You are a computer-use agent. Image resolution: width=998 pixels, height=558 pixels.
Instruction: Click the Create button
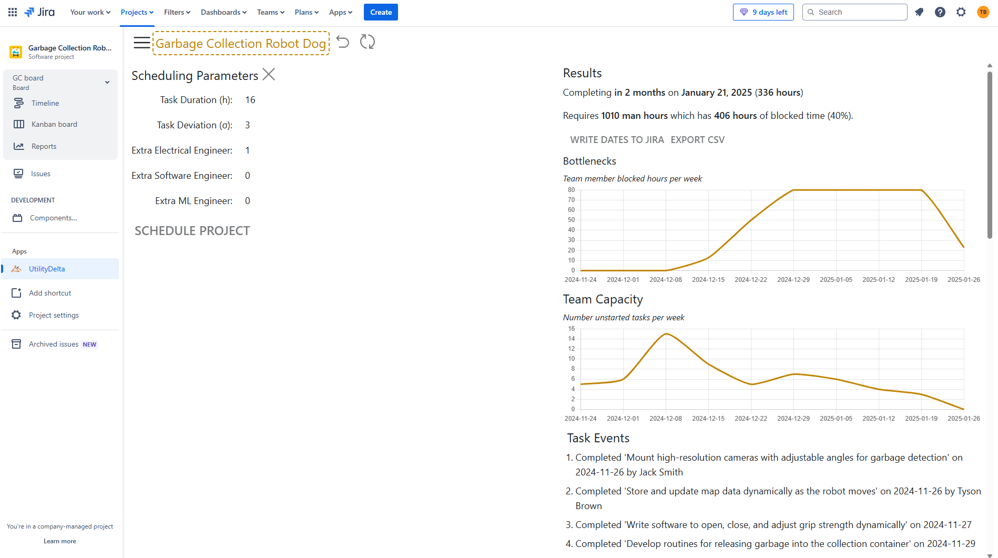[381, 12]
